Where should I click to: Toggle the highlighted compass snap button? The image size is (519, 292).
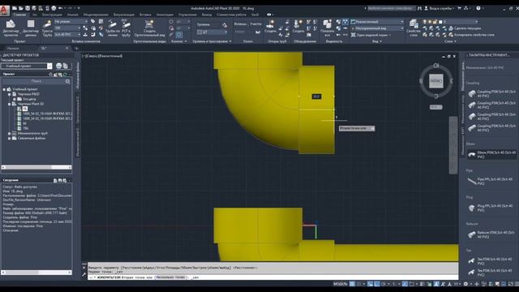point(179,34)
